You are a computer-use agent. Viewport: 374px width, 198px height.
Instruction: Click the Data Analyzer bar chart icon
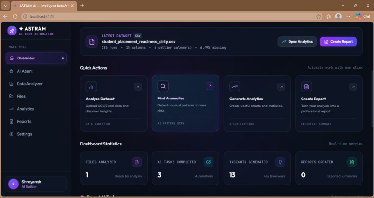click(x=12, y=84)
